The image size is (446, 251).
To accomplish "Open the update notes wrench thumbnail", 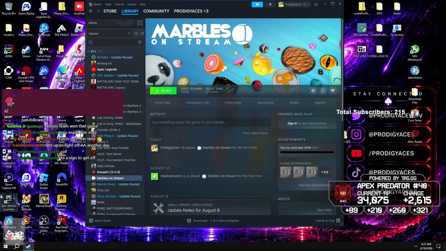I will [159, 208].
